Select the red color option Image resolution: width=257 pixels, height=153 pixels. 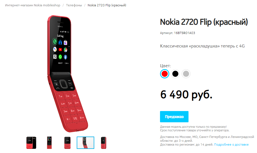coord(165,74)
